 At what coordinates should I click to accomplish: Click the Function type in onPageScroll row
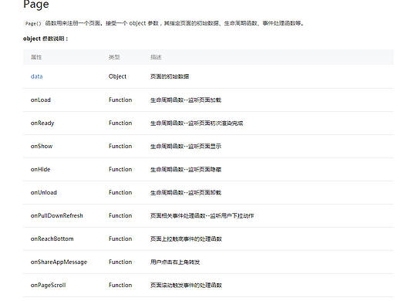120,285
